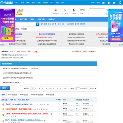This screenshot has width=123, height=123.
Task: Open 论坛 in the top navigation
Action: pyautogui.click(x=52, y=3)
